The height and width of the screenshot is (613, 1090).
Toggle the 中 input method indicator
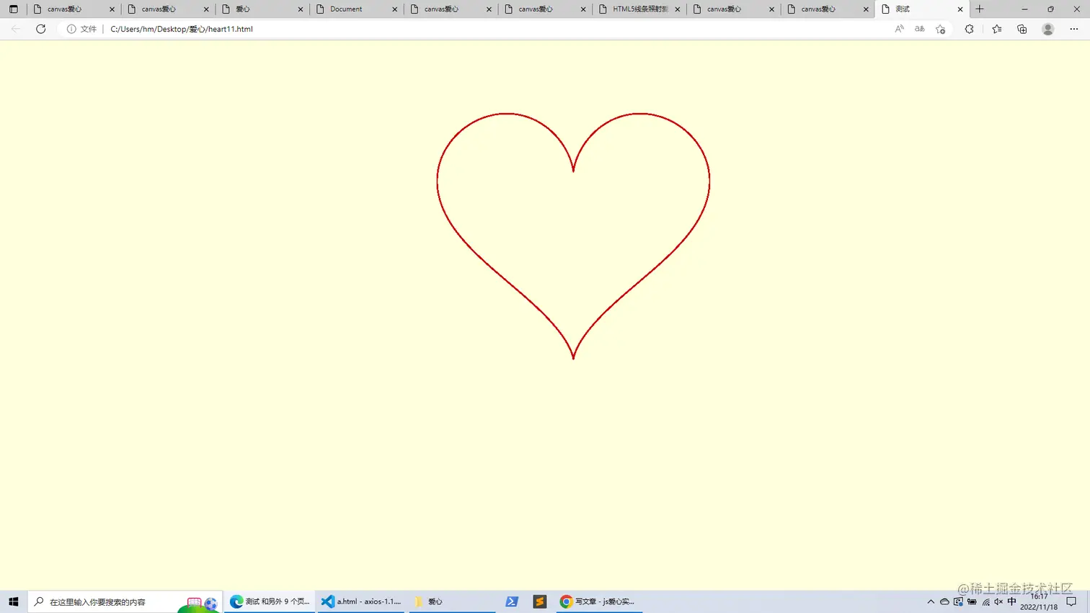click(1012, 601)
